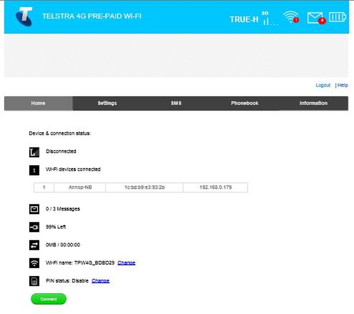354x314 pixels.
Task: Click the signal icon beside Disconnected
Action: (x=34, y=152)
